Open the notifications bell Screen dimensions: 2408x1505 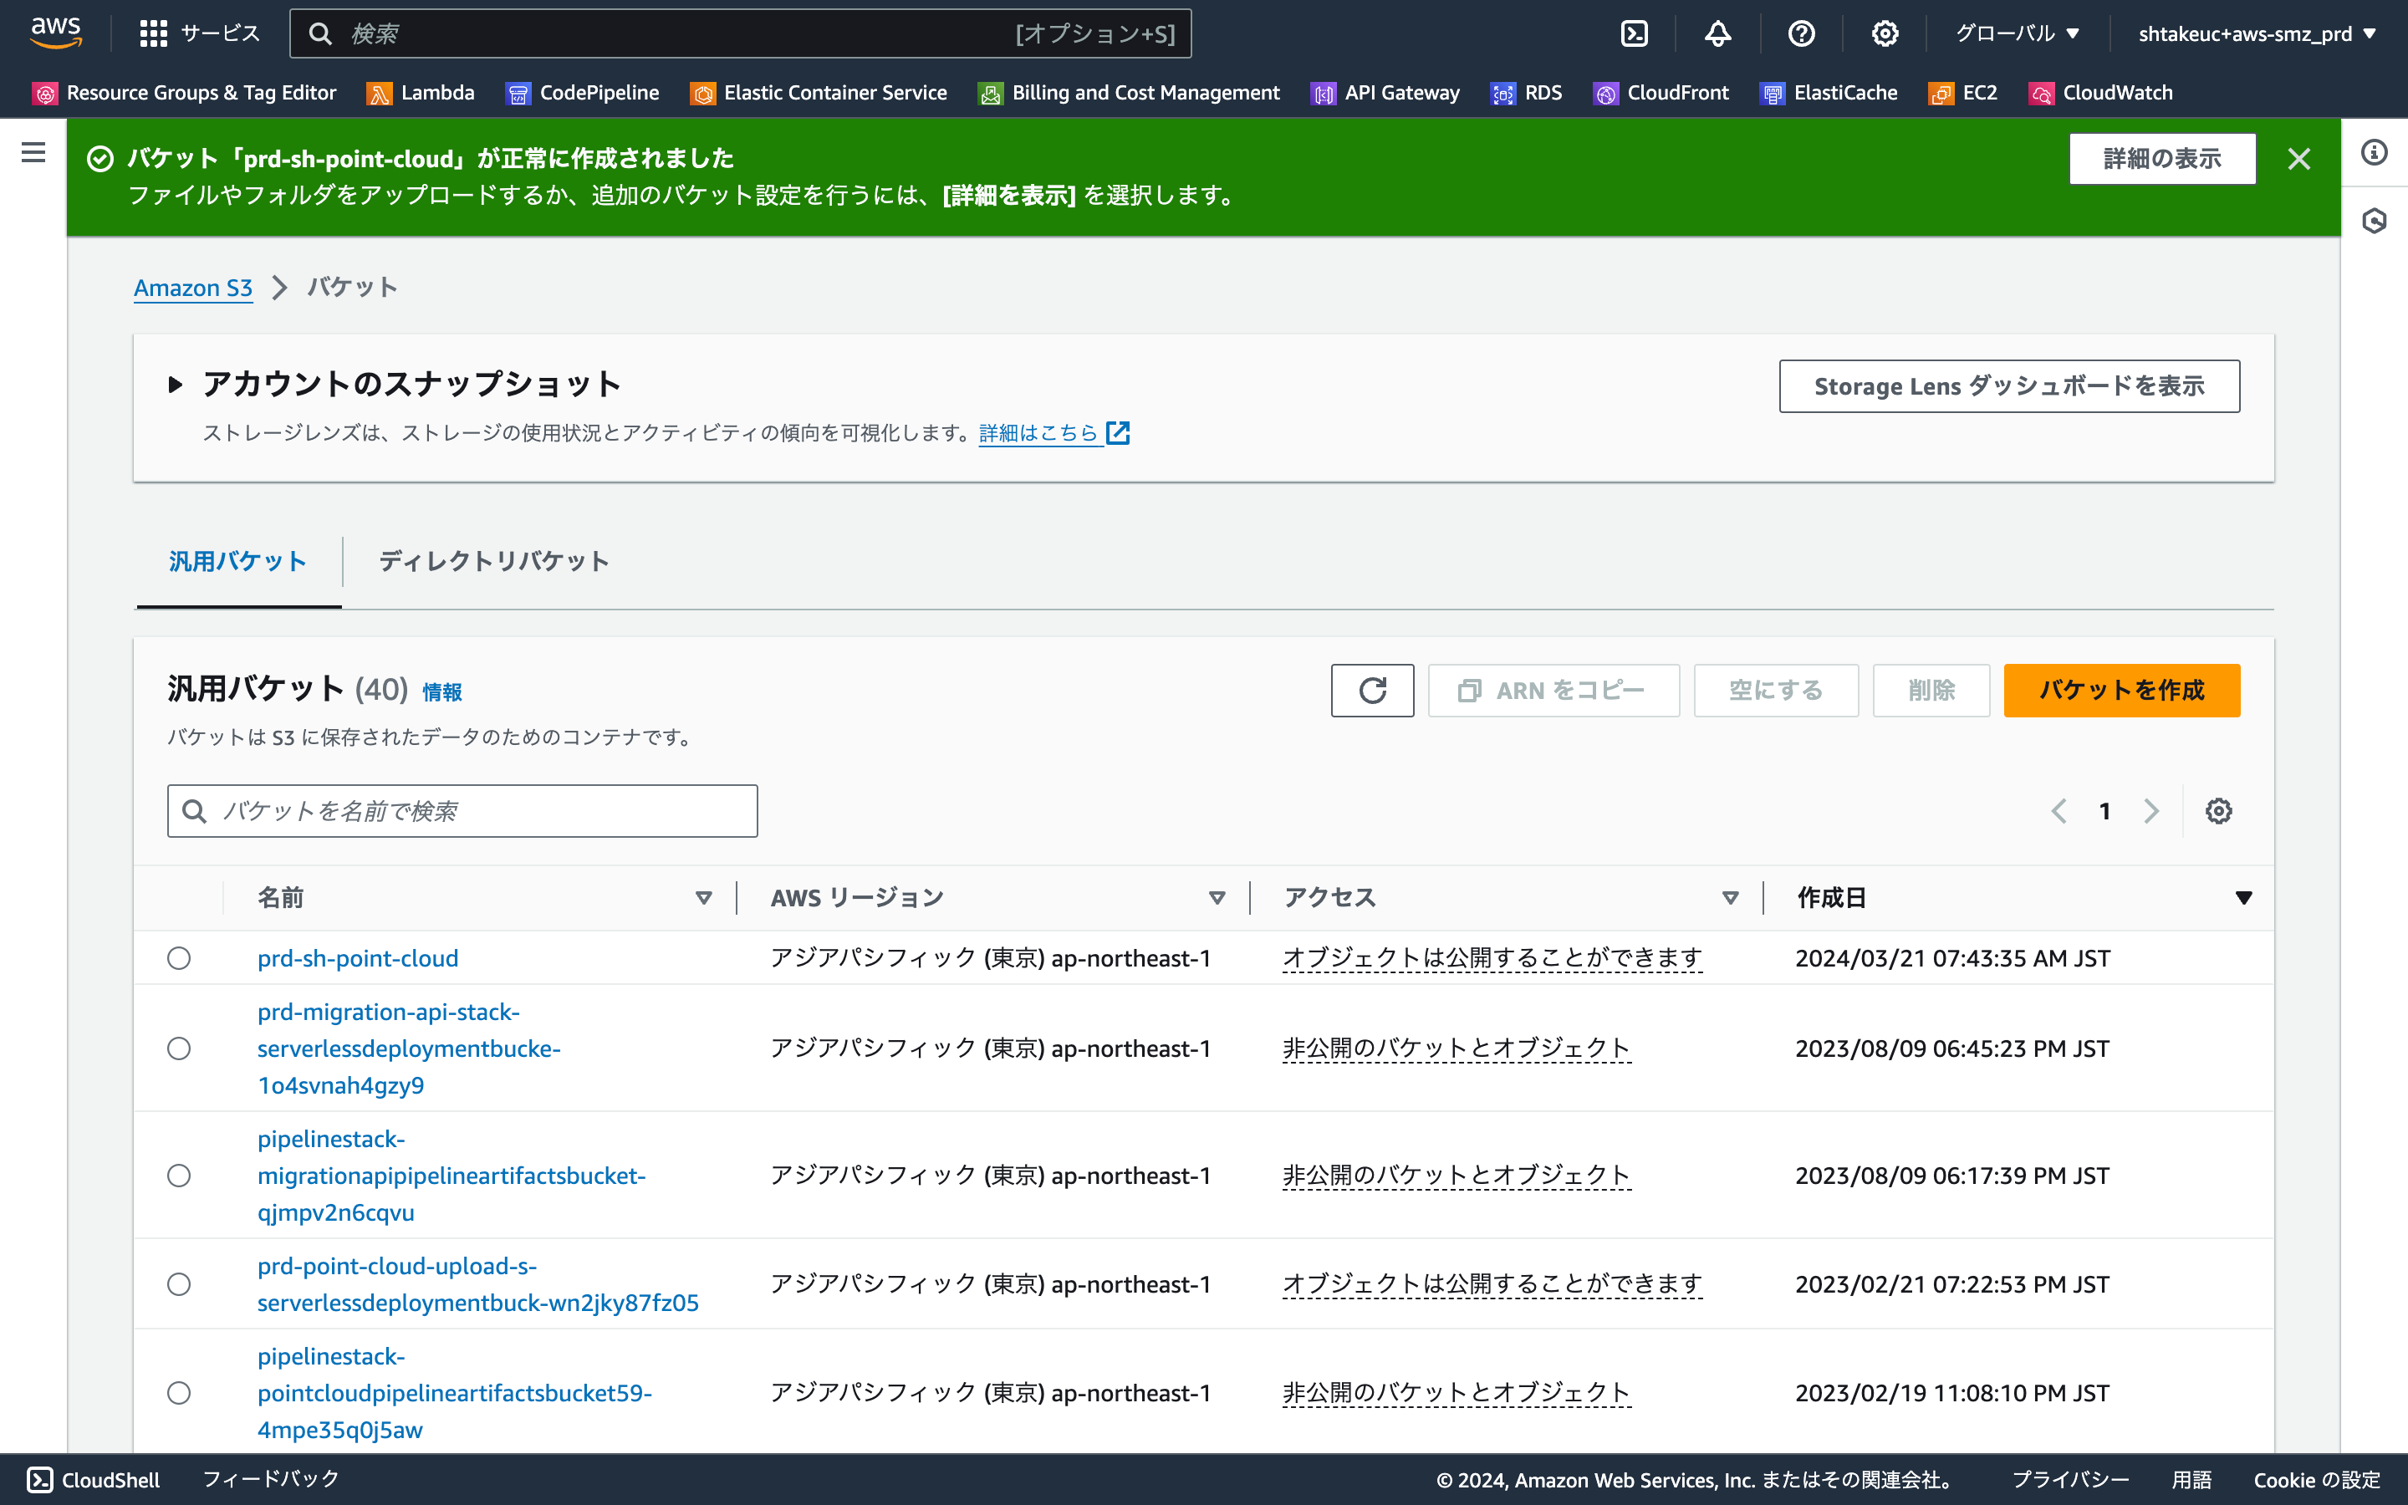[1718, 33]
